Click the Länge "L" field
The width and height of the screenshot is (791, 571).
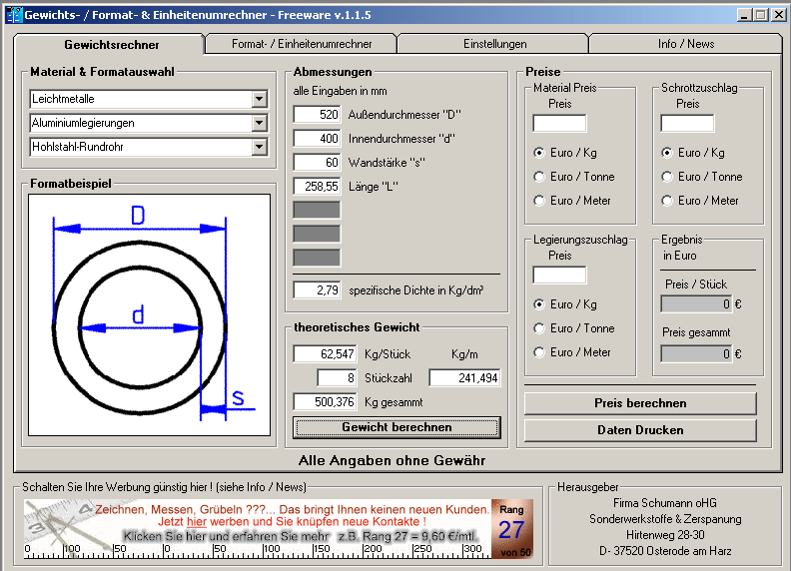click(x=317, y=186)
